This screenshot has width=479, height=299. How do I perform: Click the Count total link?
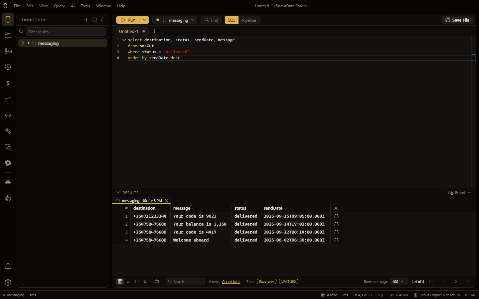point(231,282)
